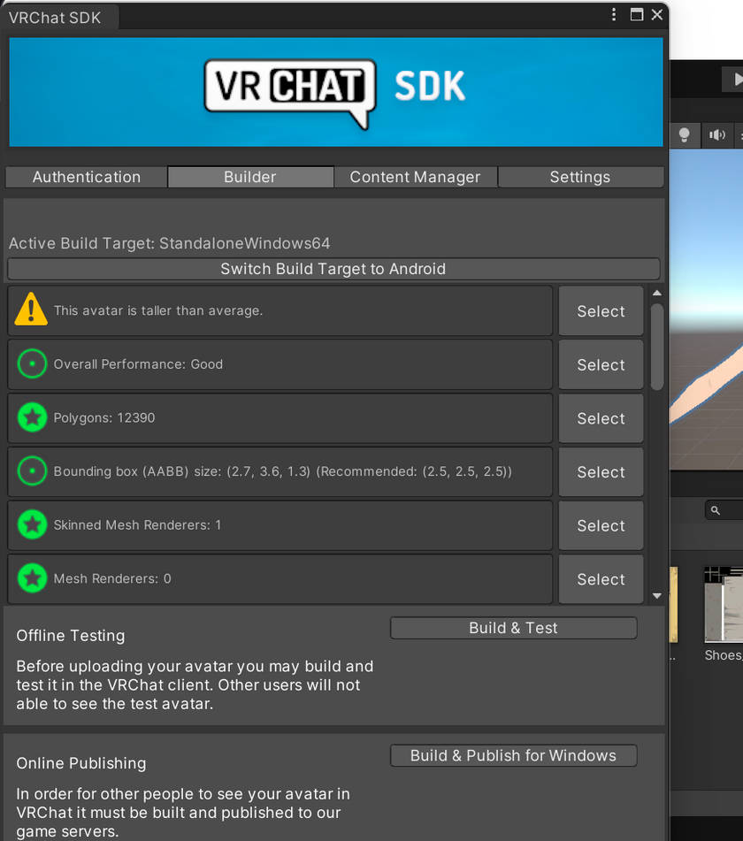Screen dimensions: 743x841
Task: Click the warning icon for taller avatar
Action: [x=31, y=310]
